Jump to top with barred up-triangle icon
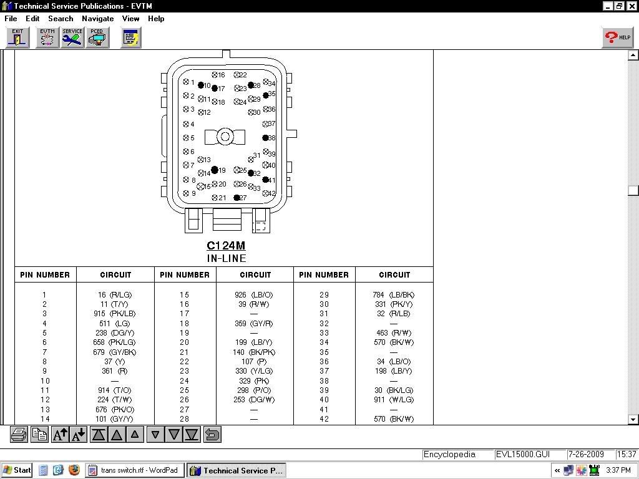The image size is (639, 479). coord(98,435)
